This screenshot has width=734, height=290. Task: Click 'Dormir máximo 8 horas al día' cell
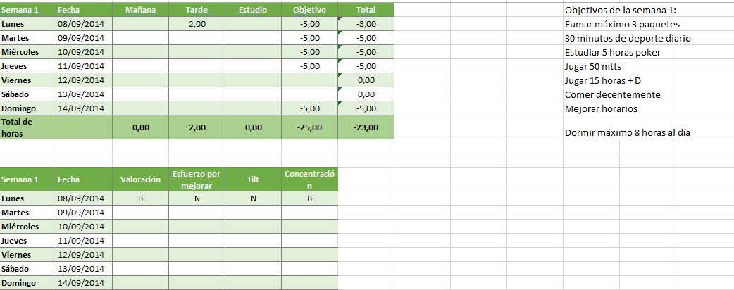coord(628,132)
